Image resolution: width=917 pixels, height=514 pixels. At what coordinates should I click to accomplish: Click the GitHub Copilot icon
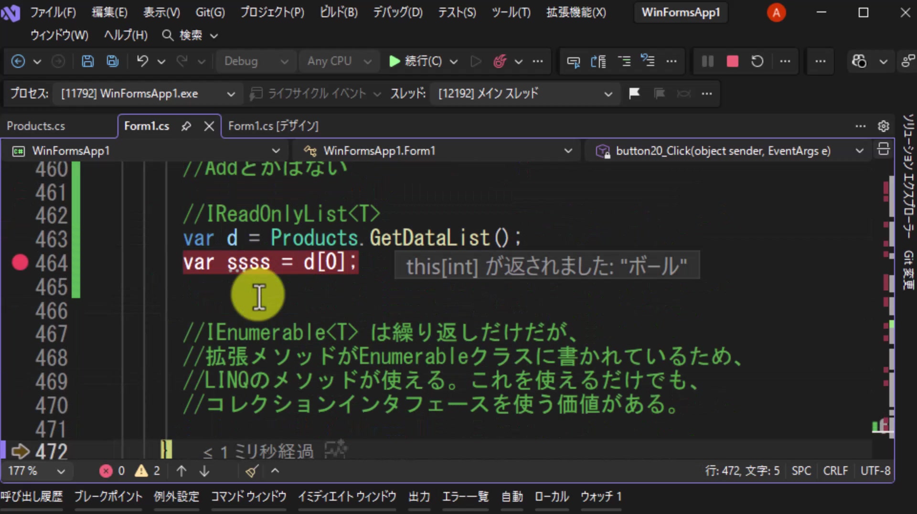click(859, 61)
